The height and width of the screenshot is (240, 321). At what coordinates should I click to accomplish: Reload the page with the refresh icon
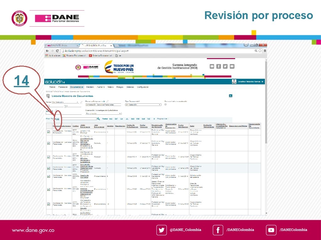coord(57,51)
